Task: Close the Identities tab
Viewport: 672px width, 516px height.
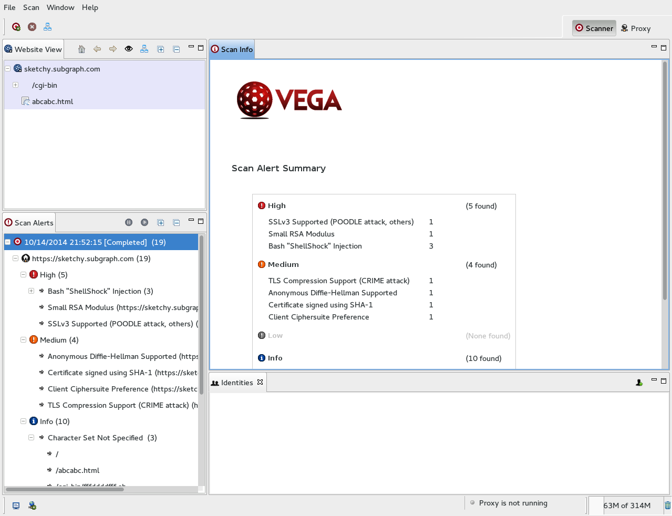Action: pos(260,382)
